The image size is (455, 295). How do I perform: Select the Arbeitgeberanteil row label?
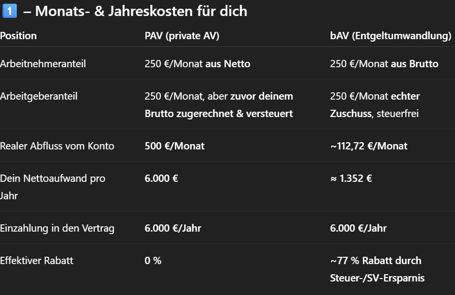click(x=39, y=96)
